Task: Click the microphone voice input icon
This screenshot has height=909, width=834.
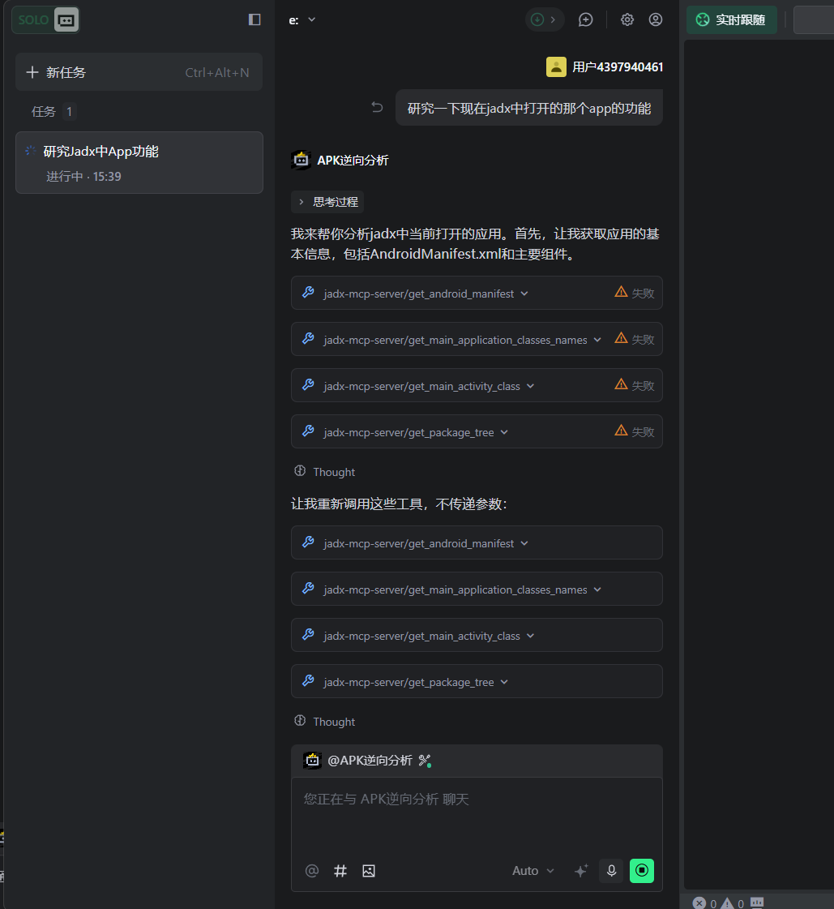Action: (x=611, y=871)
